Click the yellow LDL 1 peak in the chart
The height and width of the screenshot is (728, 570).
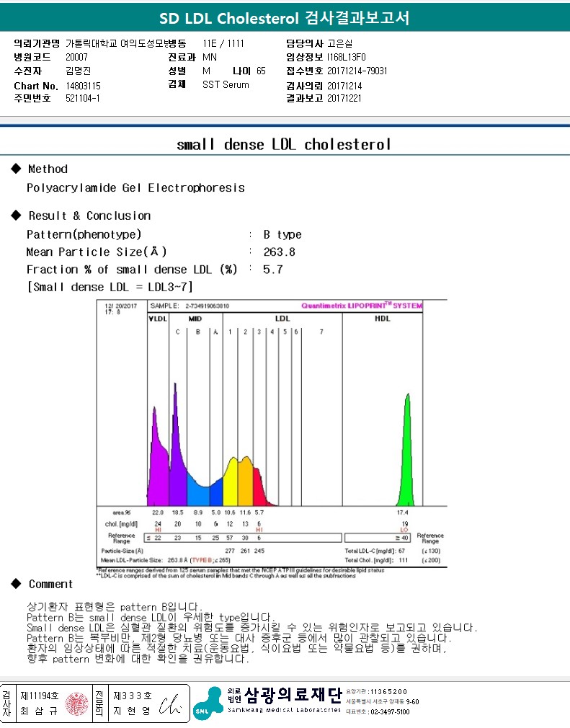point(231,483)
